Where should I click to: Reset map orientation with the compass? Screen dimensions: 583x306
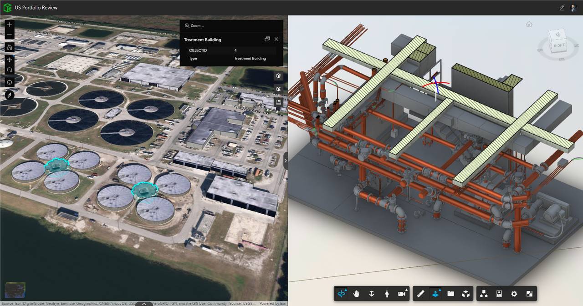click(10, 95)
